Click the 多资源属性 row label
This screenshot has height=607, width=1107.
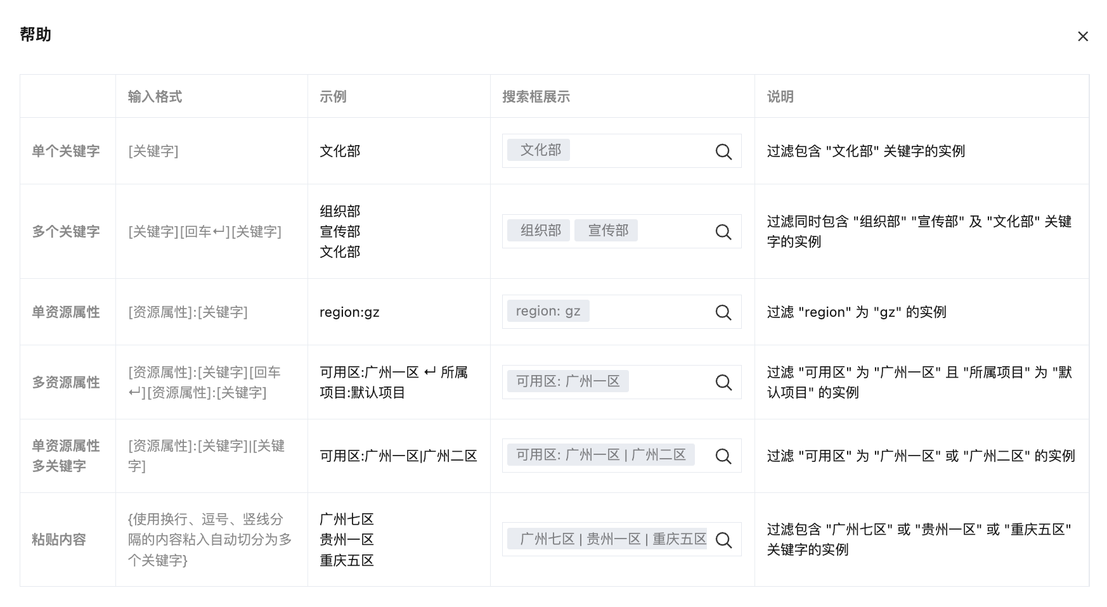(66, 382)
